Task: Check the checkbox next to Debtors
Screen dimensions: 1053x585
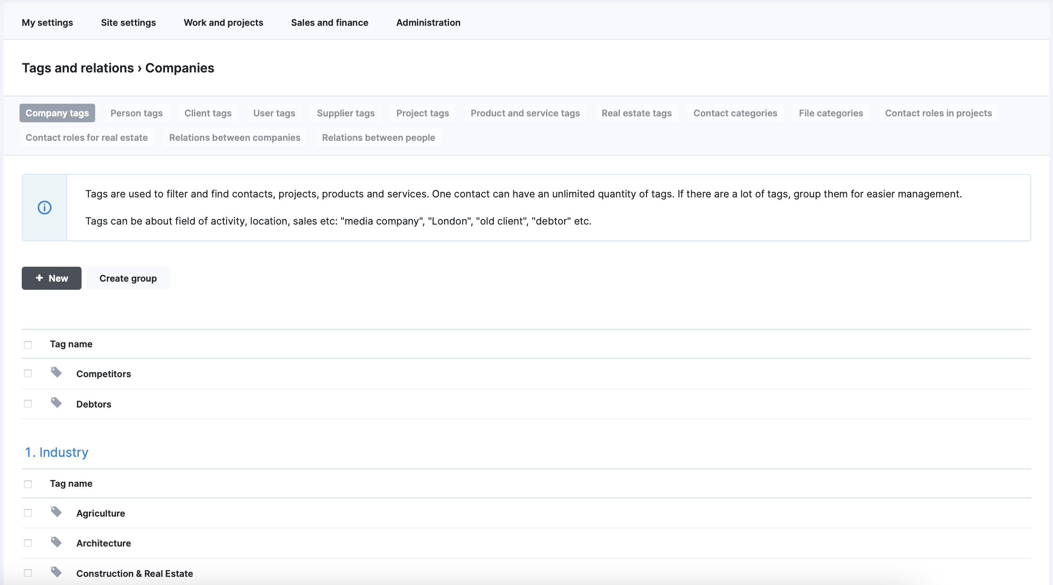Action: tap(28, 403)
